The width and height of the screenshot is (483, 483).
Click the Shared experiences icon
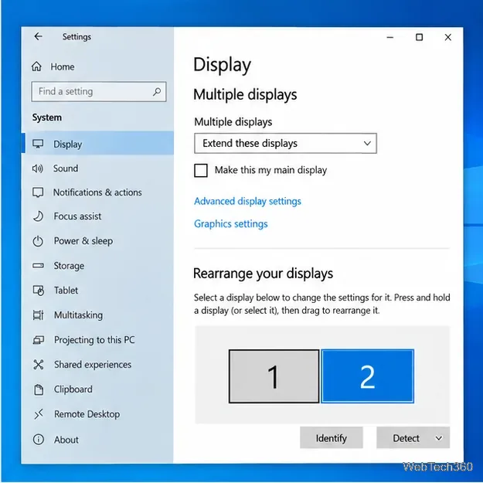pos(39,365)
